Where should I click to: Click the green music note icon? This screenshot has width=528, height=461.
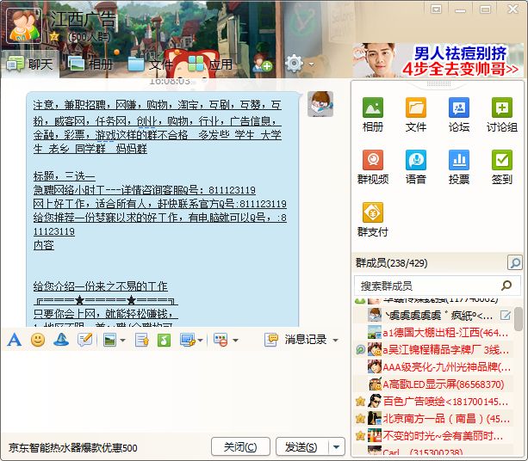pos(164,340)
